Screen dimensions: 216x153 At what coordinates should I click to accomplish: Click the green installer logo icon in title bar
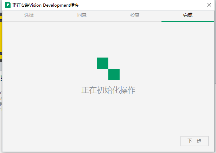(8, 5)
